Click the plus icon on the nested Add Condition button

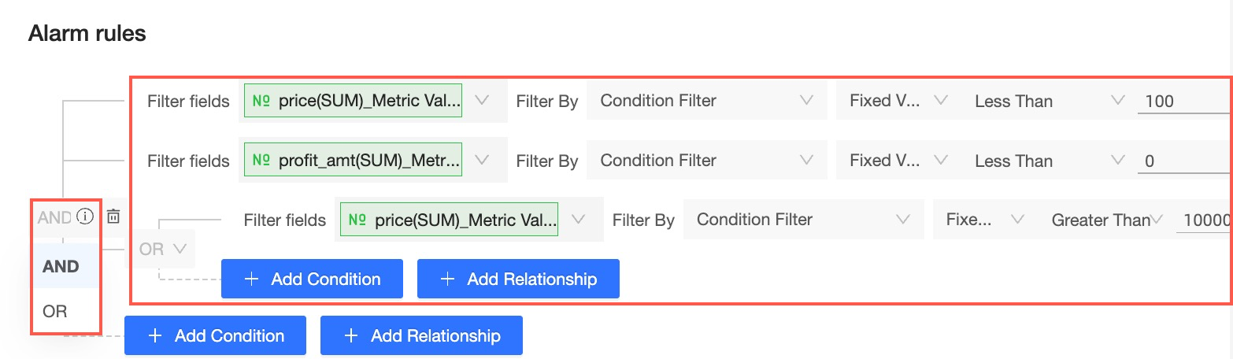click(x=251, y=279)
